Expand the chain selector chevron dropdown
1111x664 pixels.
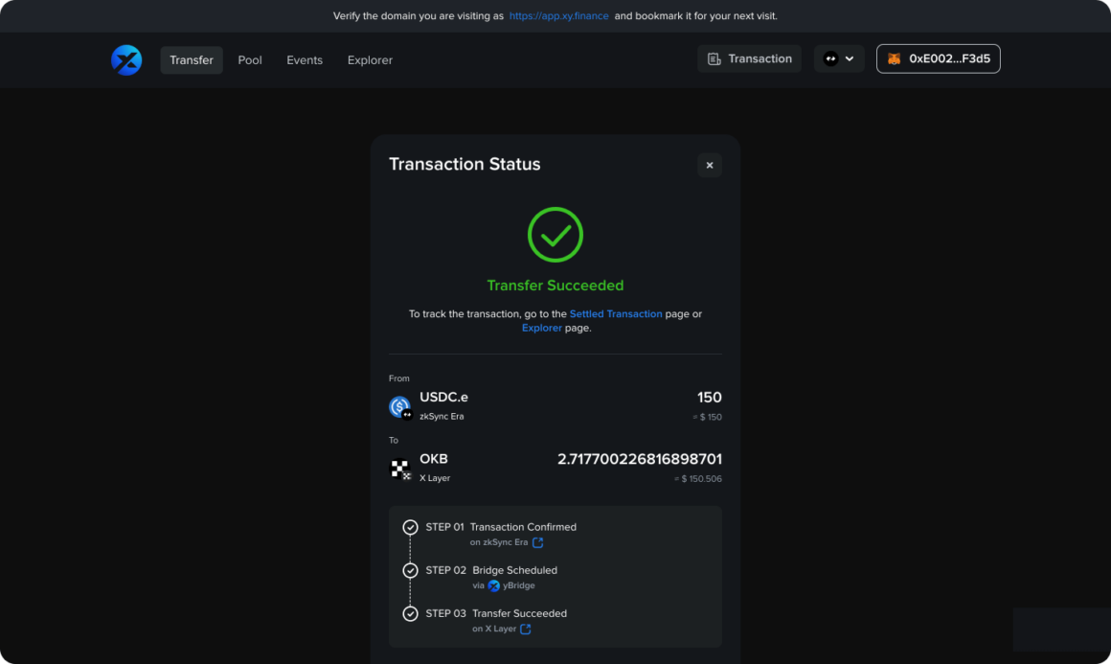point(851,58)
